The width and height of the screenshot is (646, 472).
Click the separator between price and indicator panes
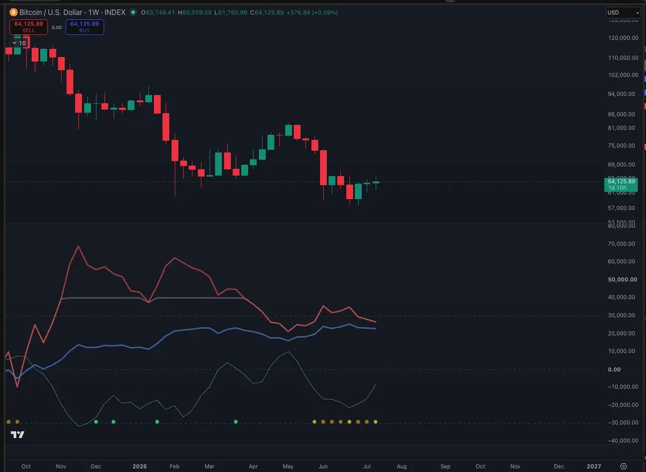coord(303,223)
